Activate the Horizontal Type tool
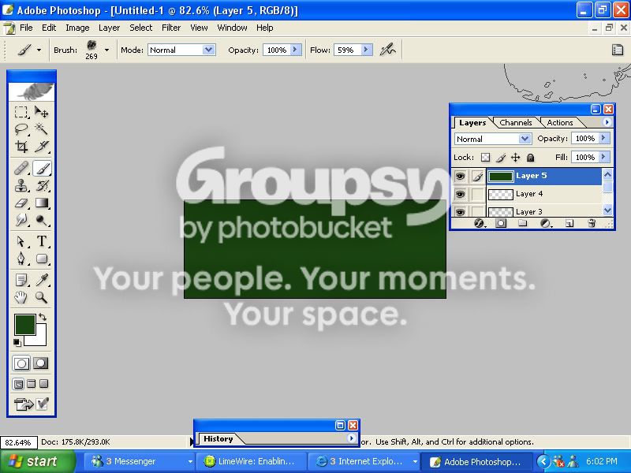631x473 pixels. pos(42,241)
